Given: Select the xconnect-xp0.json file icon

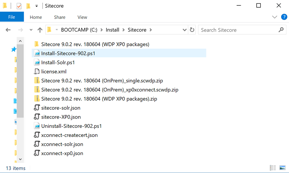Looking at the screenshot, I should [37, 153].
